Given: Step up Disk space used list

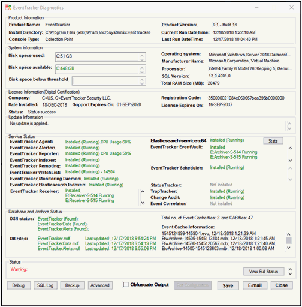Looking at the screenshot, I should [x=142, y=56].
